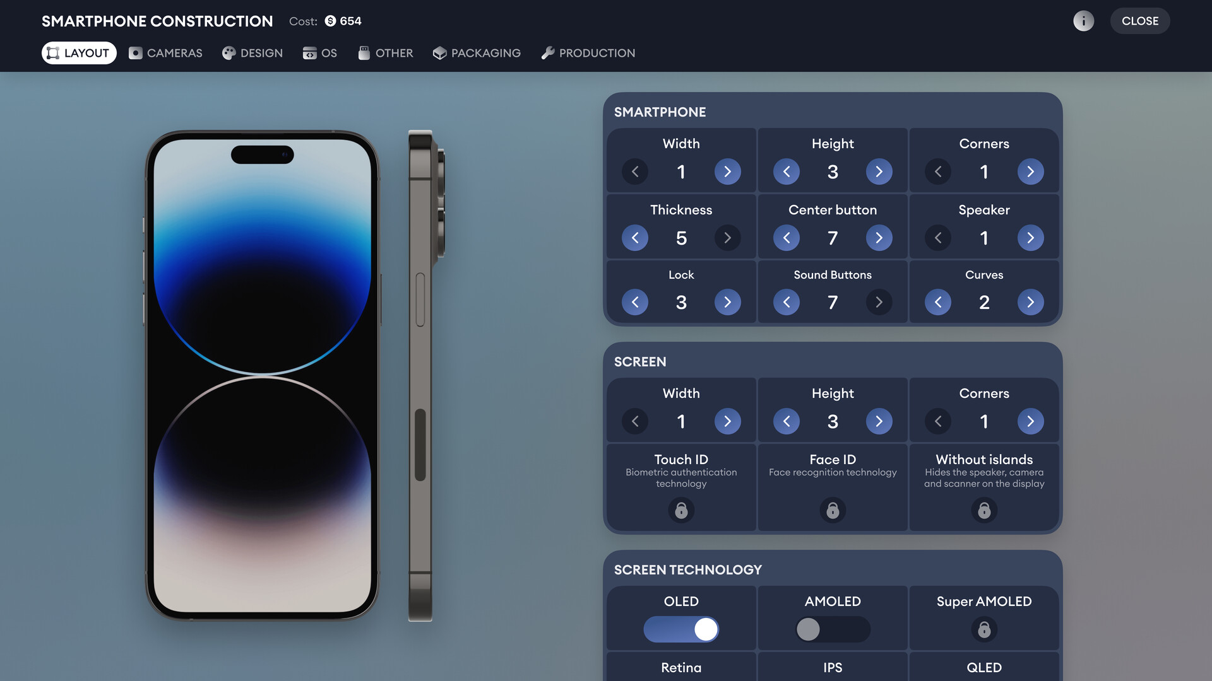1212x681 pixels.
Task: Switch to the Design tab
Action: click(252, 53)
